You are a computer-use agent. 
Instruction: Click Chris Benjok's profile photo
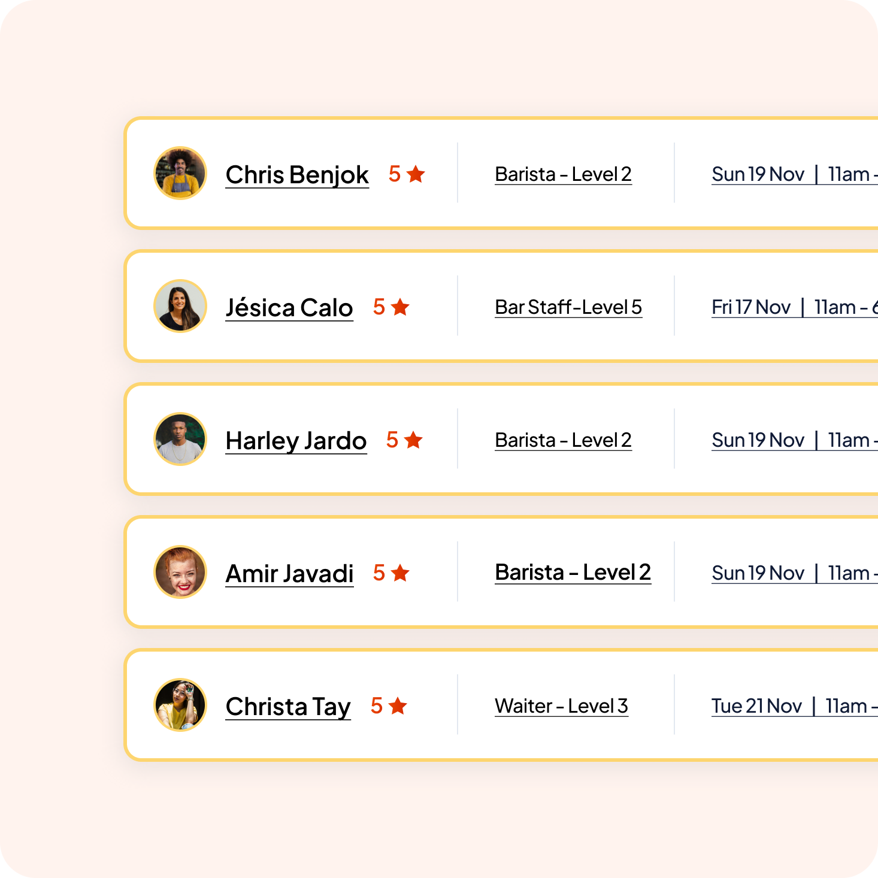pyautogui.click(x=180, y=173)
